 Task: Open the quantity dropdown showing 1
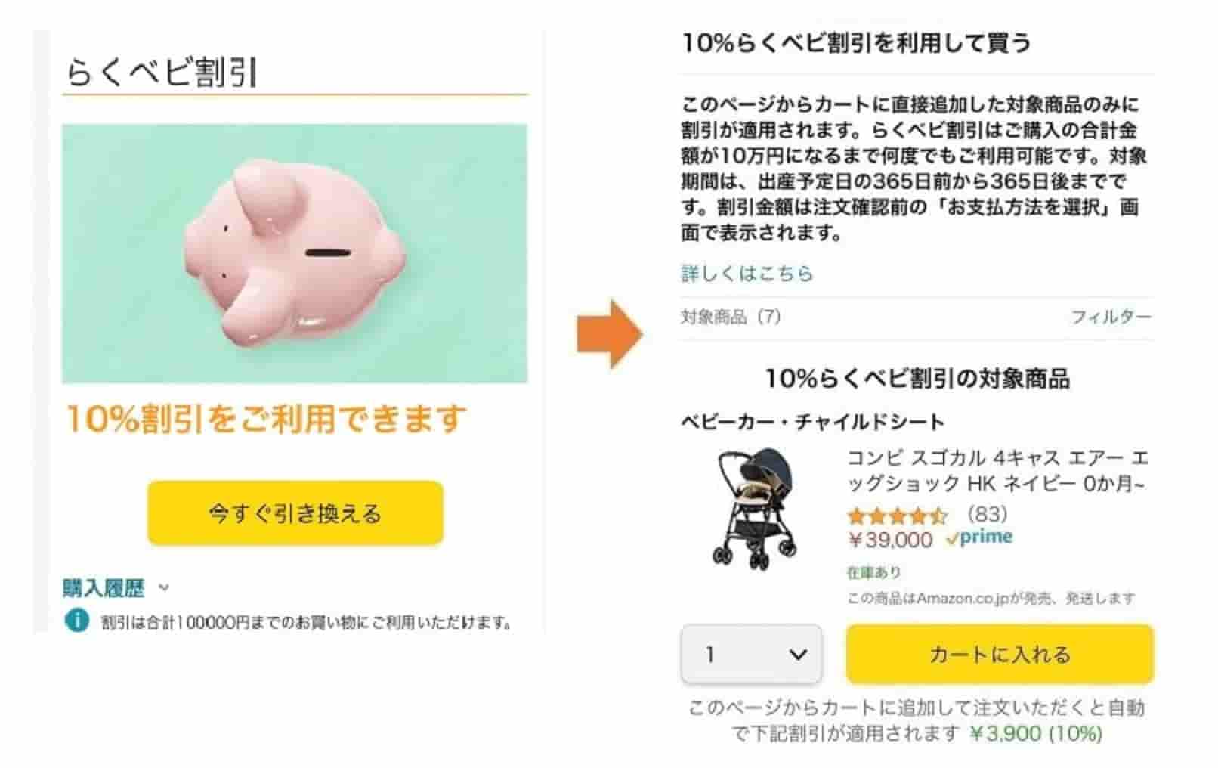click(x=751, y=654)
